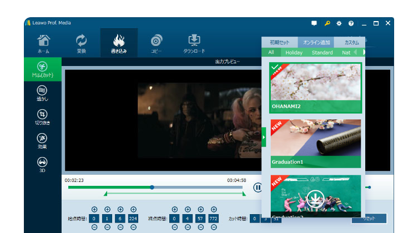This screenshot has height=233, width=413.
Task: Click start time hours field showing 0
Action: (94, 219)
